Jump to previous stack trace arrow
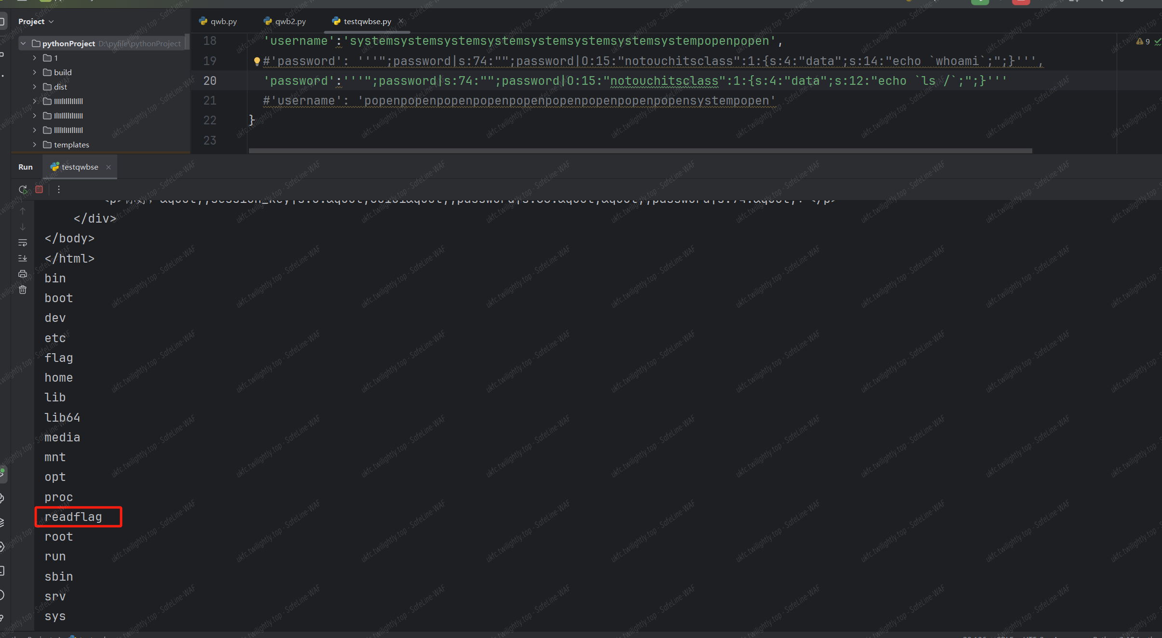The image size is (1162, 638). click(x=23, y=211)
